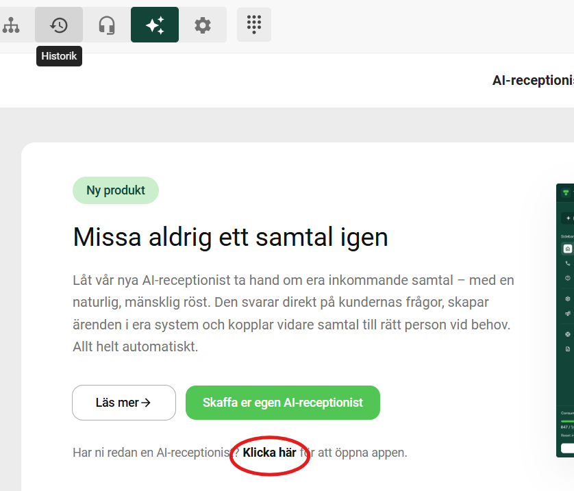Click the green logo in app preview header

tap(566, 192)
